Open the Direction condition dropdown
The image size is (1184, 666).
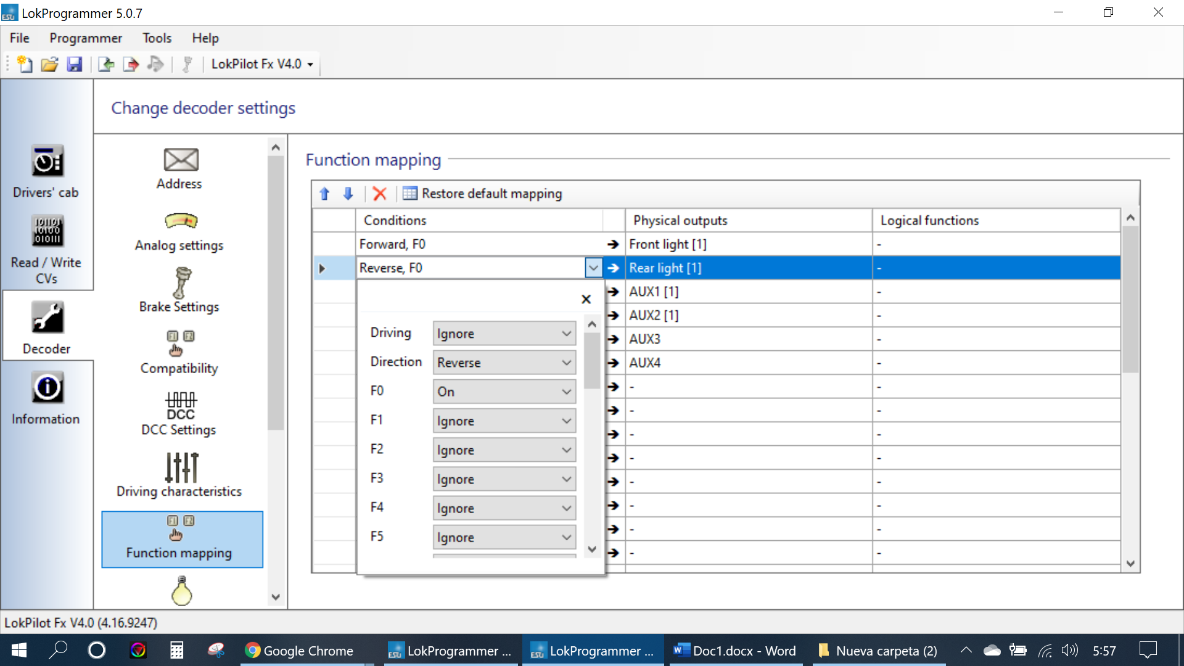[x=504, y=363]
